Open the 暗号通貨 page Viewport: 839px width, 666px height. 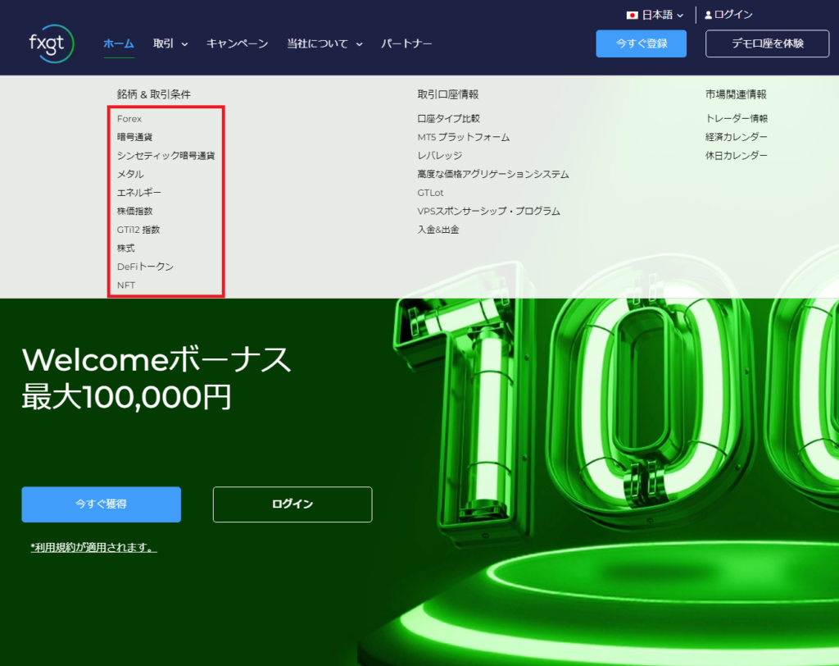136,137
